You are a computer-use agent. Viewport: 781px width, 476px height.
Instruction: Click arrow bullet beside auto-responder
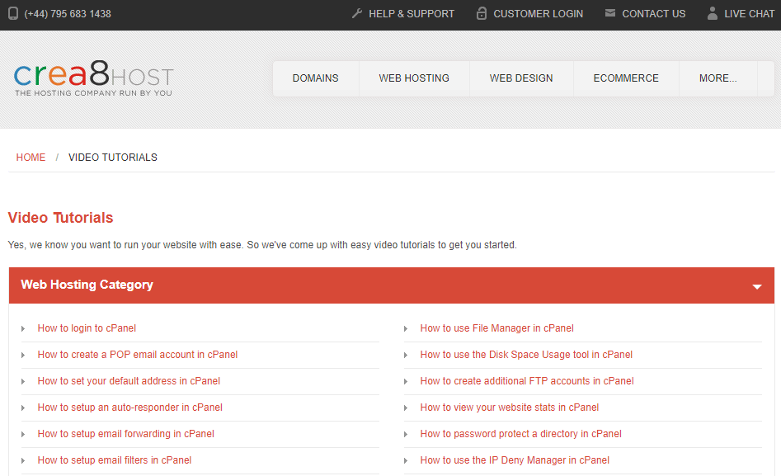pyautogui.click(x=23, y=408)
